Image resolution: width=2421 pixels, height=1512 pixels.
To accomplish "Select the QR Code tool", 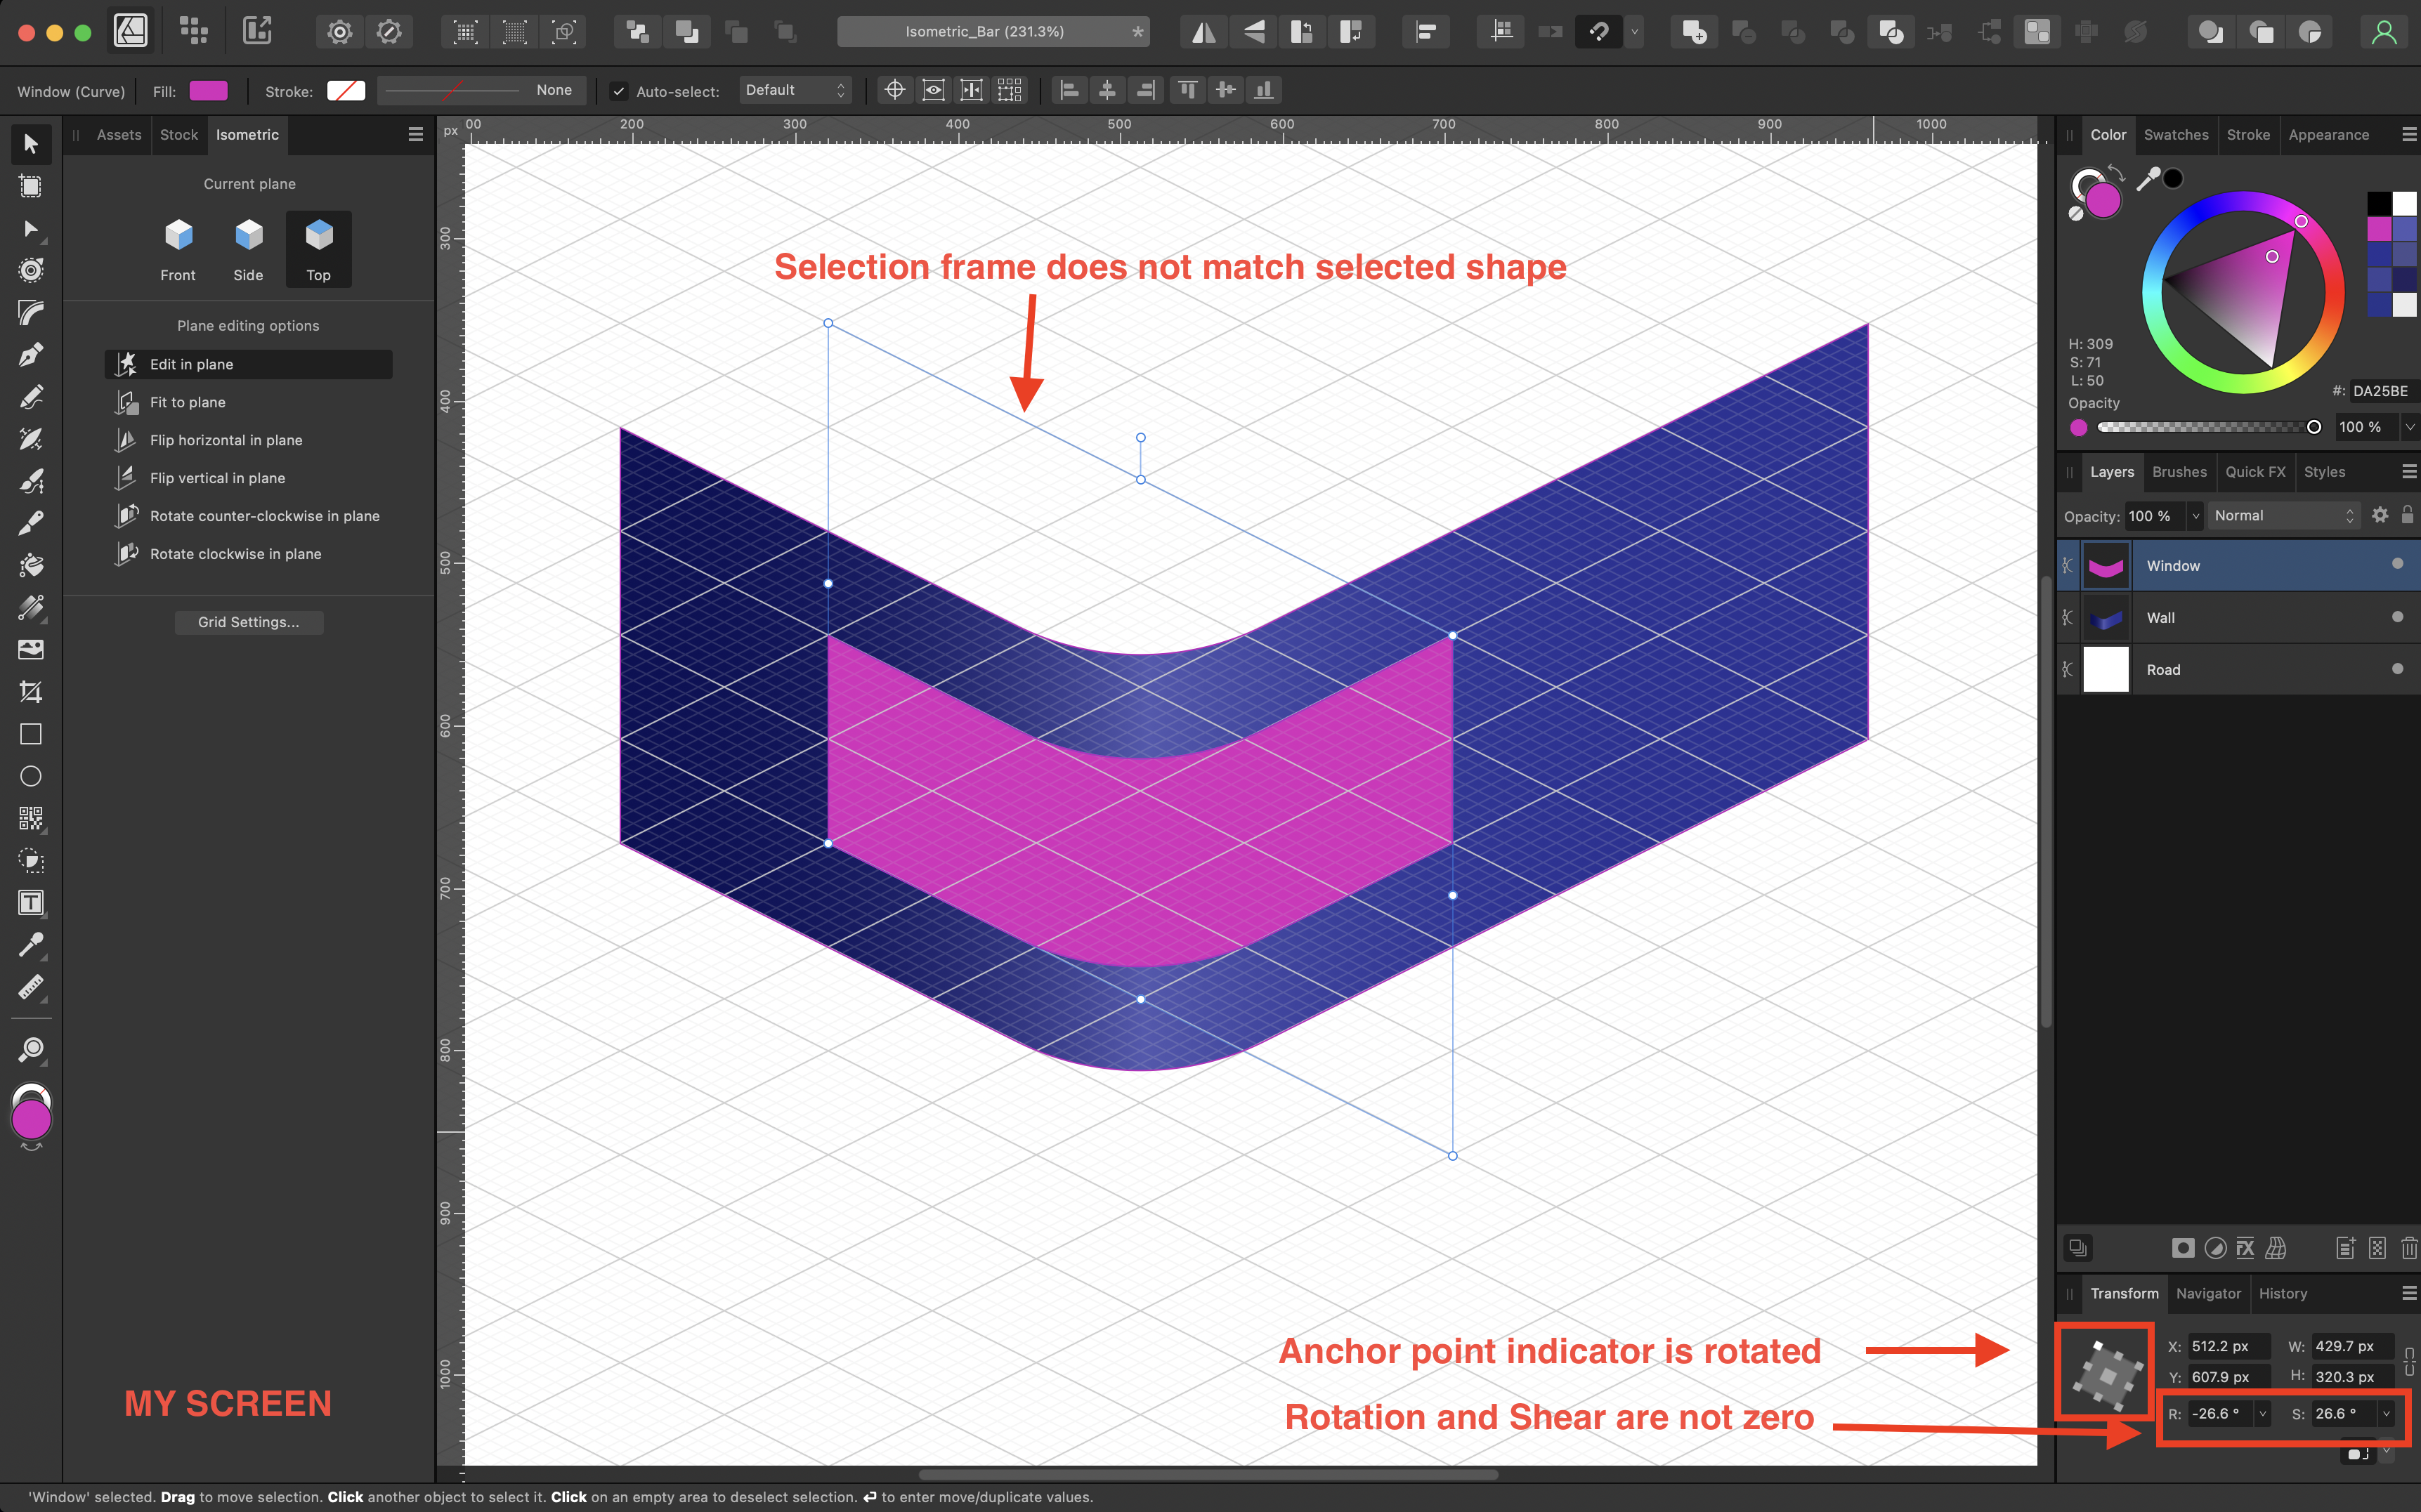I will [x=31, y=819].
